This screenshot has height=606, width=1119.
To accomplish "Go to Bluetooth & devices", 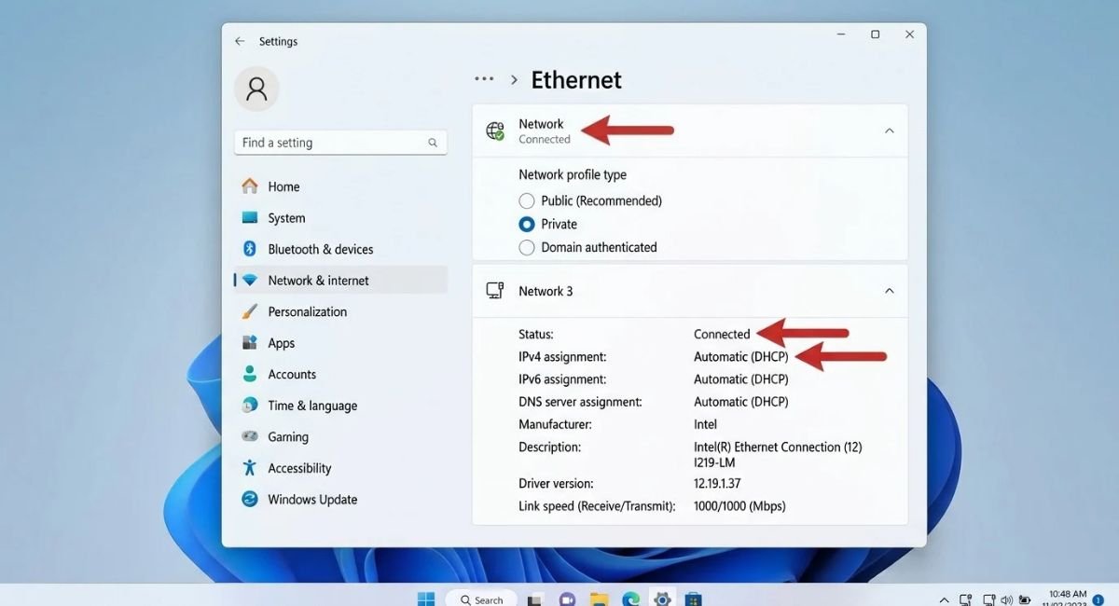I will 340,249.
